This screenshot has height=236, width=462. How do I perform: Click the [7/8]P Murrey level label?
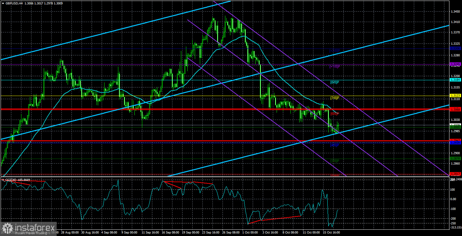point(335,98)
